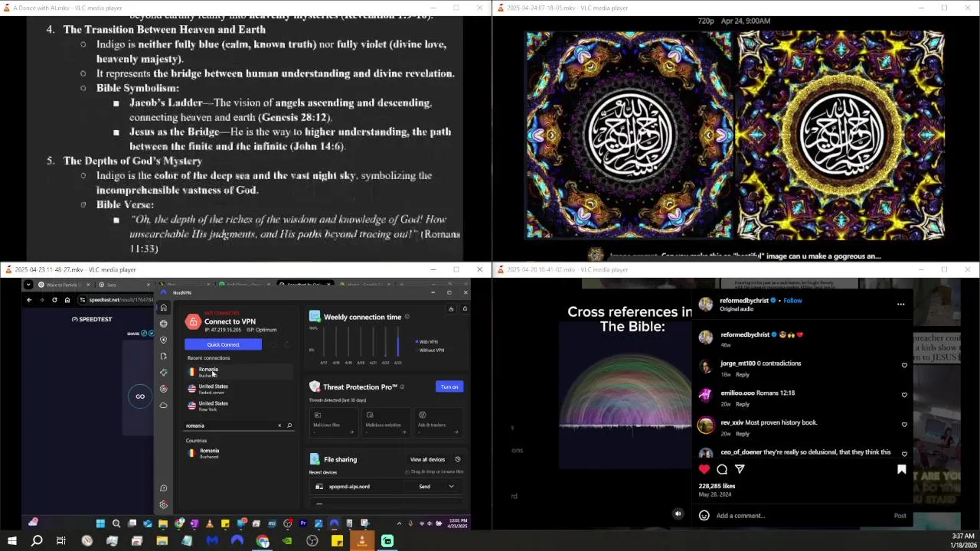Select United States Fastest server recent connection

point(238,389)
